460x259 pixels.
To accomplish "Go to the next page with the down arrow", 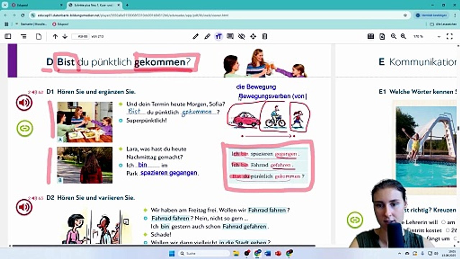I will (65, 36).
